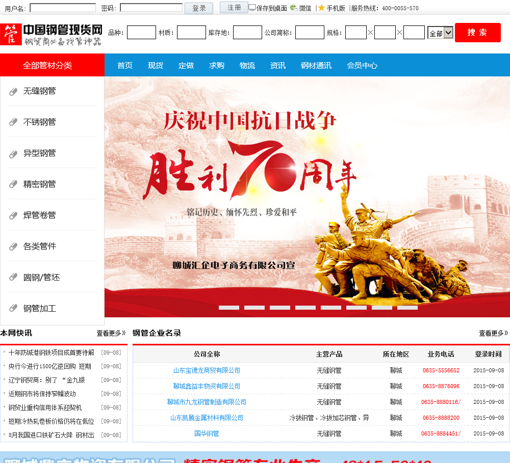
Task: Open the 资讯 navigation item
Action: tap(278, 65)
